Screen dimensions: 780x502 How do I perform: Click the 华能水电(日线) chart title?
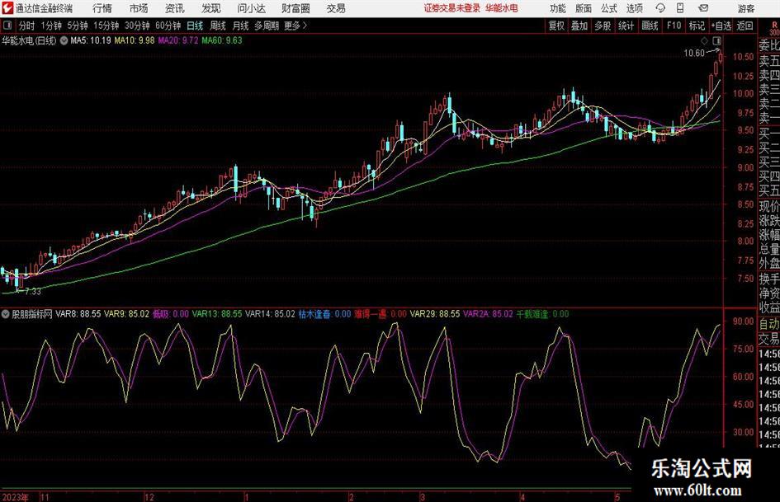point(30,40)
